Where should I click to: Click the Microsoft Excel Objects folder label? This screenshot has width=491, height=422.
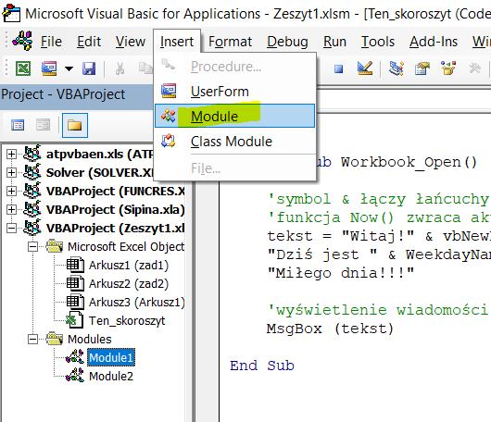click(x=126, y=246)
